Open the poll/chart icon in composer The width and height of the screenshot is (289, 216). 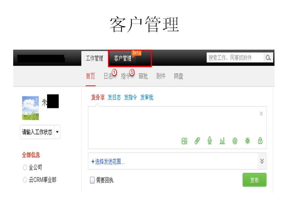click(222, 141)
